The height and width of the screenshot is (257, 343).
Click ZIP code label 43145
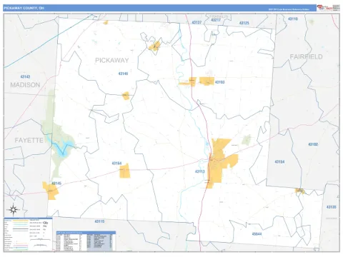[56, 183]
